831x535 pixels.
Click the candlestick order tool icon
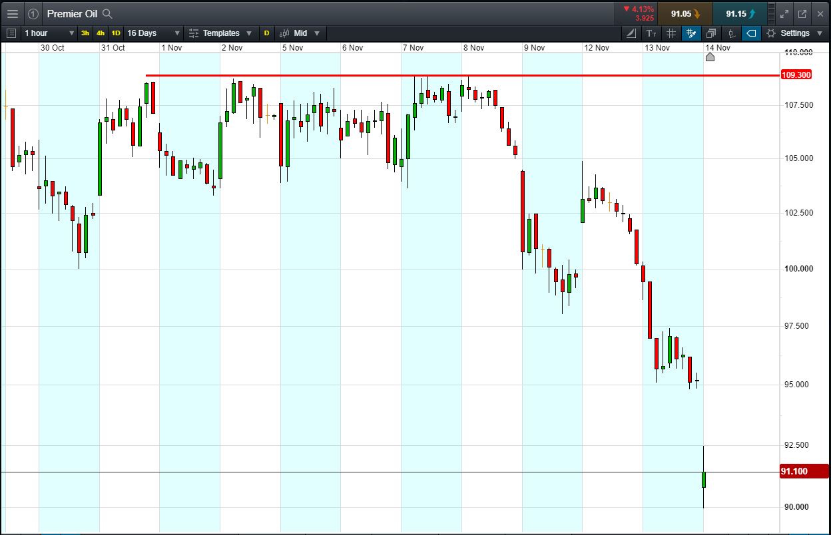(731, 33)
